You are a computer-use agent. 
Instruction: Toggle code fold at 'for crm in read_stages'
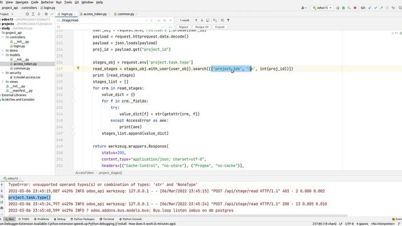tap(73, 88)
